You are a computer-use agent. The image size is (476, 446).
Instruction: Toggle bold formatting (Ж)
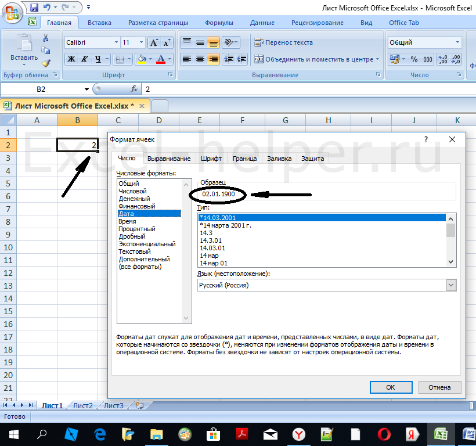pos(71,59)
